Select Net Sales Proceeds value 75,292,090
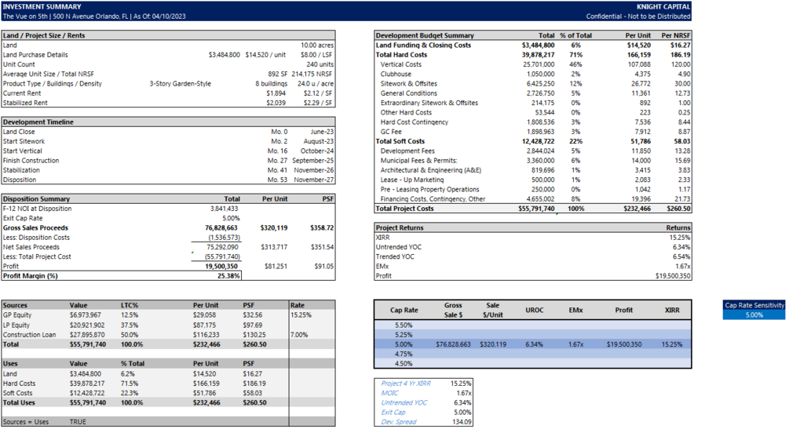The height and width of the screenshot is (429, 789). pos(222,247)
